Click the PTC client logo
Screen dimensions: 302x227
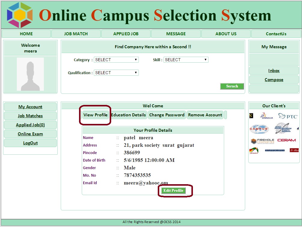pyautogui.click(x=288, y=116)
